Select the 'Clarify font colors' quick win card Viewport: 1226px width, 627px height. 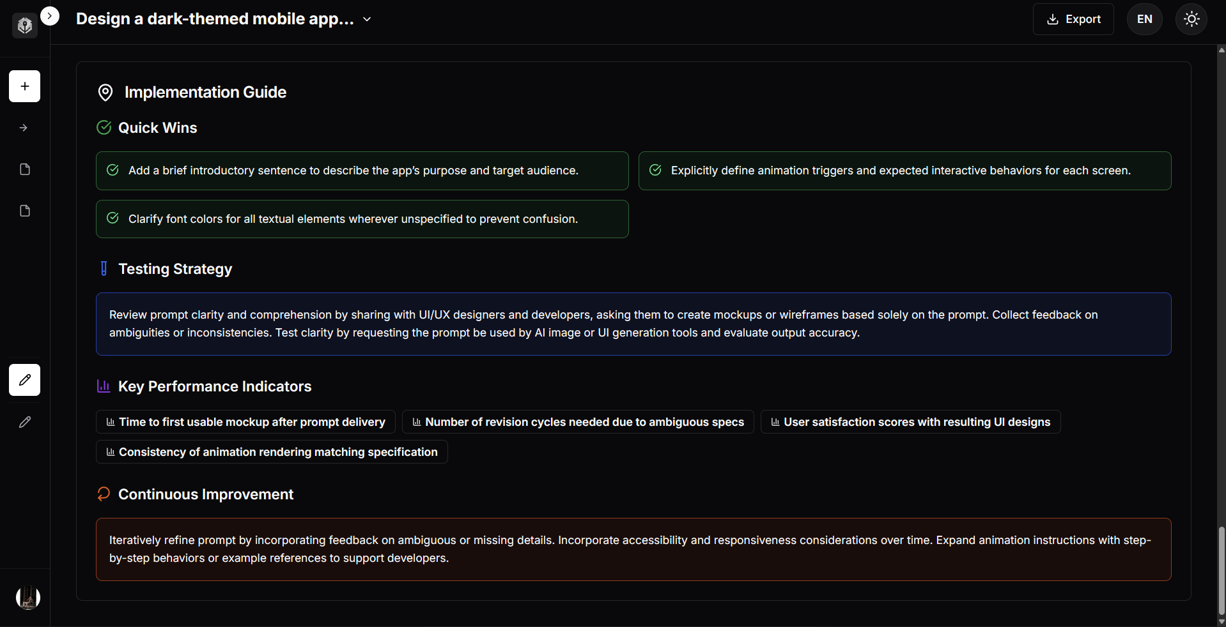click(362, 219)
